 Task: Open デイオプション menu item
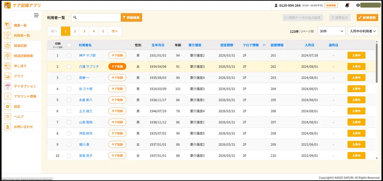pos(25,86)
